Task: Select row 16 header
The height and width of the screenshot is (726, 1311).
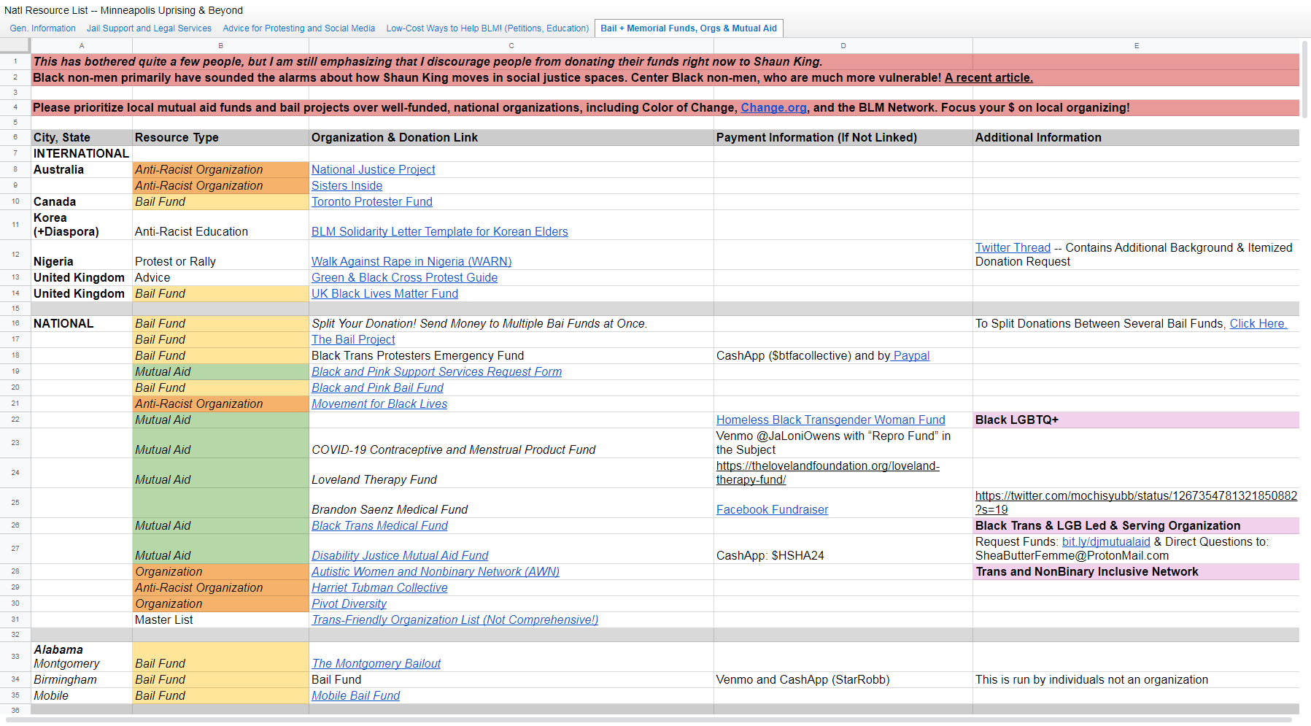Action: pos(15,323)
